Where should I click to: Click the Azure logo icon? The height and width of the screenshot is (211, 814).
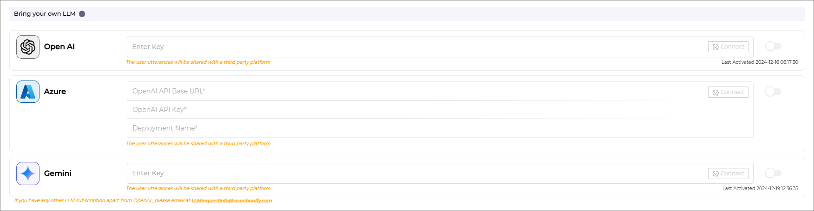coord(28,92)
